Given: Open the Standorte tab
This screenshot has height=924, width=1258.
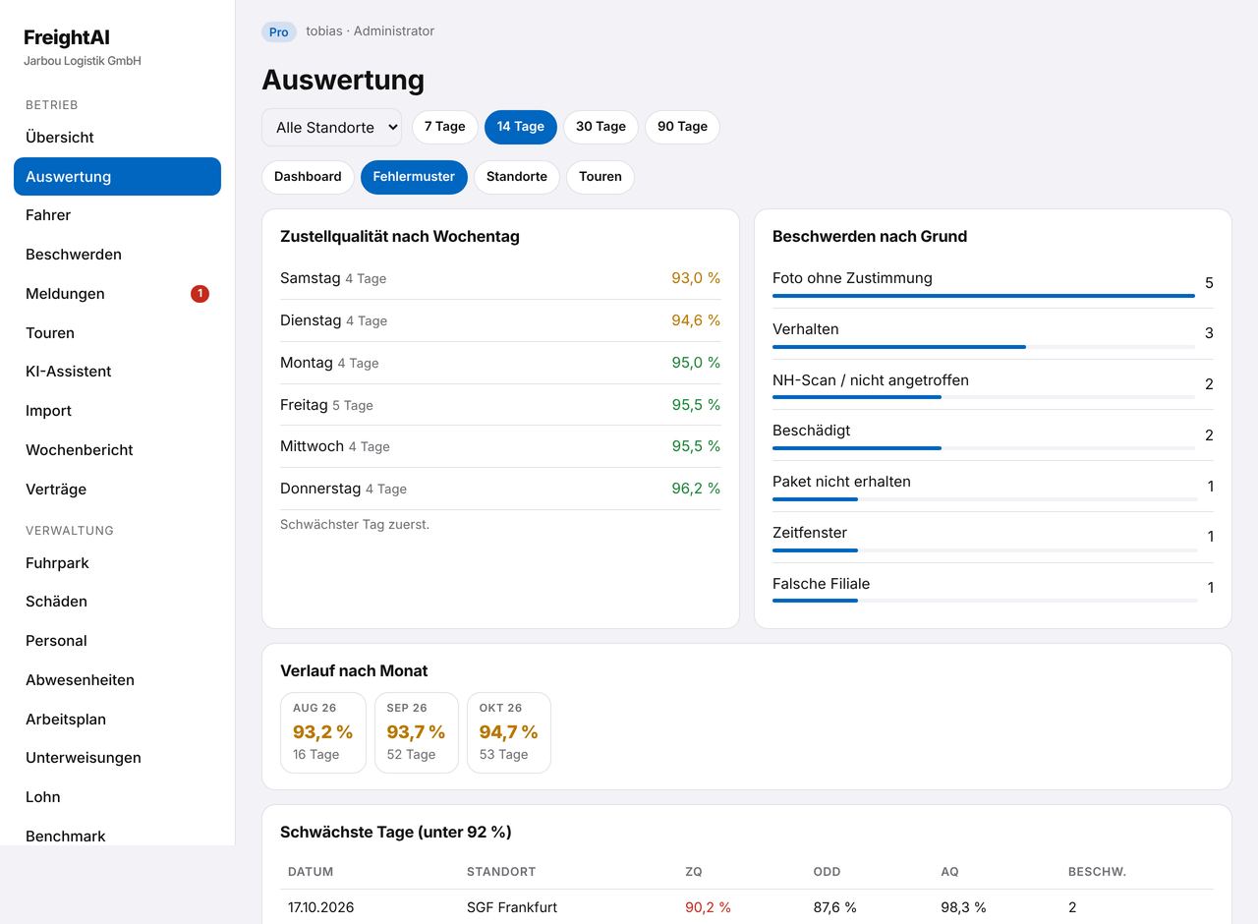Looking at the screenshot, I should click(517, 177).
